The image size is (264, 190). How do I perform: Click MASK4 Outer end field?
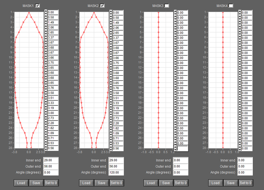[245, 166]
